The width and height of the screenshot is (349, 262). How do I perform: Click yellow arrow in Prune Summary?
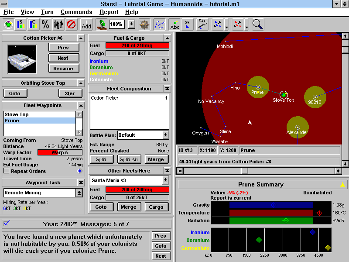click(x=342, y=184)
